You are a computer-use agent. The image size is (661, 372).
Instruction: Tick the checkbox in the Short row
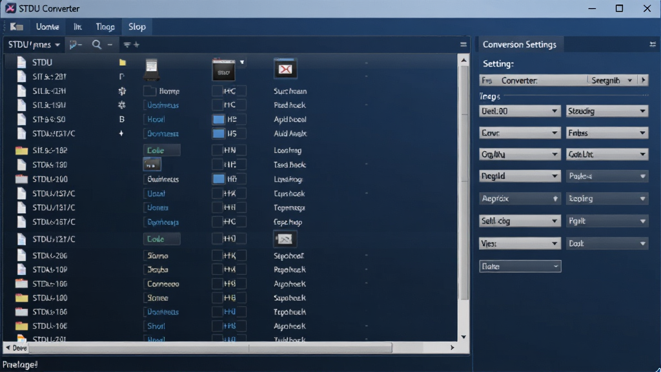point(218,326)
